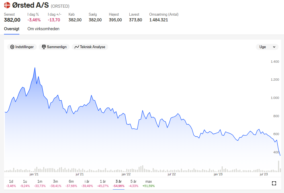The height and width of the screenshot is (193, 284).
Task: Select the i år time range
Action: [x=87, y=183]
